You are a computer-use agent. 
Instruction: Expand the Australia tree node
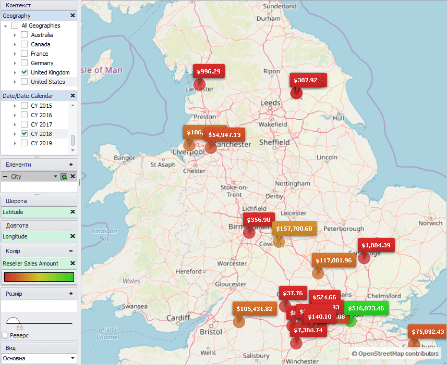point(15,35)
